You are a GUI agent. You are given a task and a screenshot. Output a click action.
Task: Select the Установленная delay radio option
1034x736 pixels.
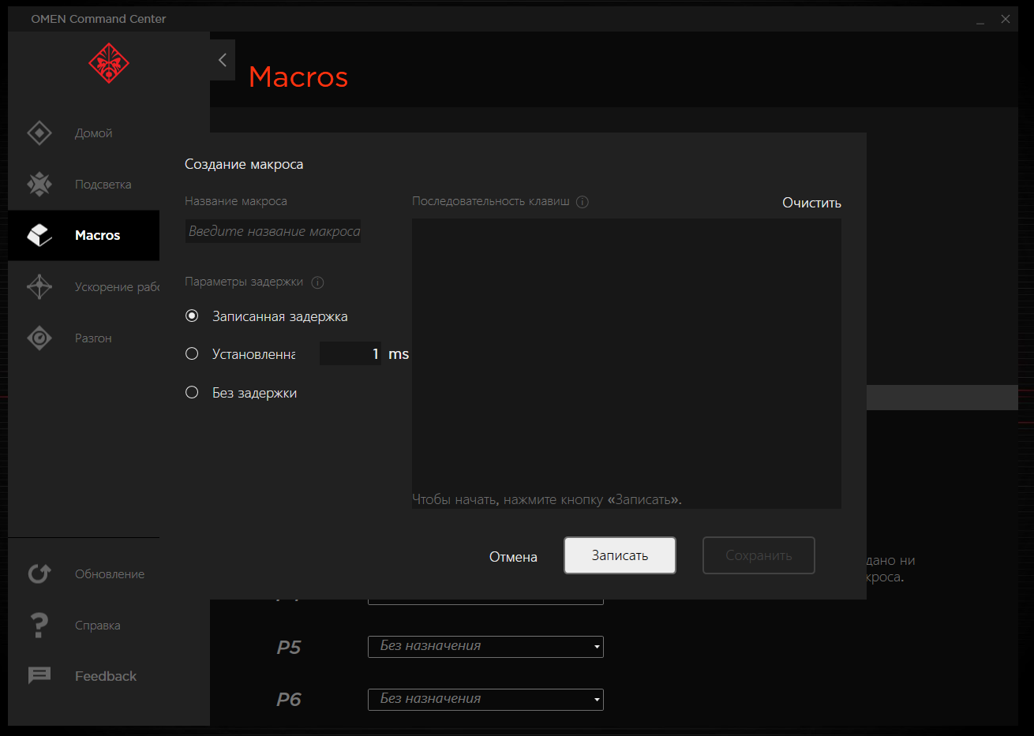click(192, 353)
